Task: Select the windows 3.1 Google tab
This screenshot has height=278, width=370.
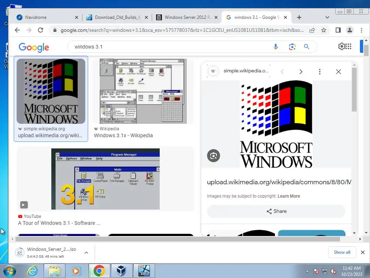Action: (x=256, y=17)
